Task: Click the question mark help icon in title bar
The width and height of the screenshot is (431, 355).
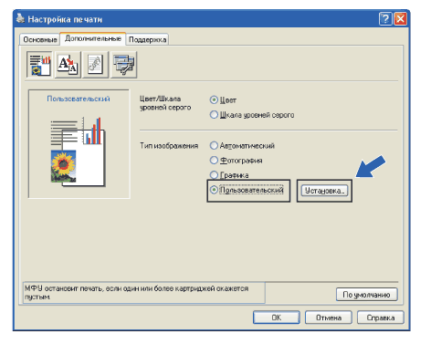Action: tap(385, 19)
